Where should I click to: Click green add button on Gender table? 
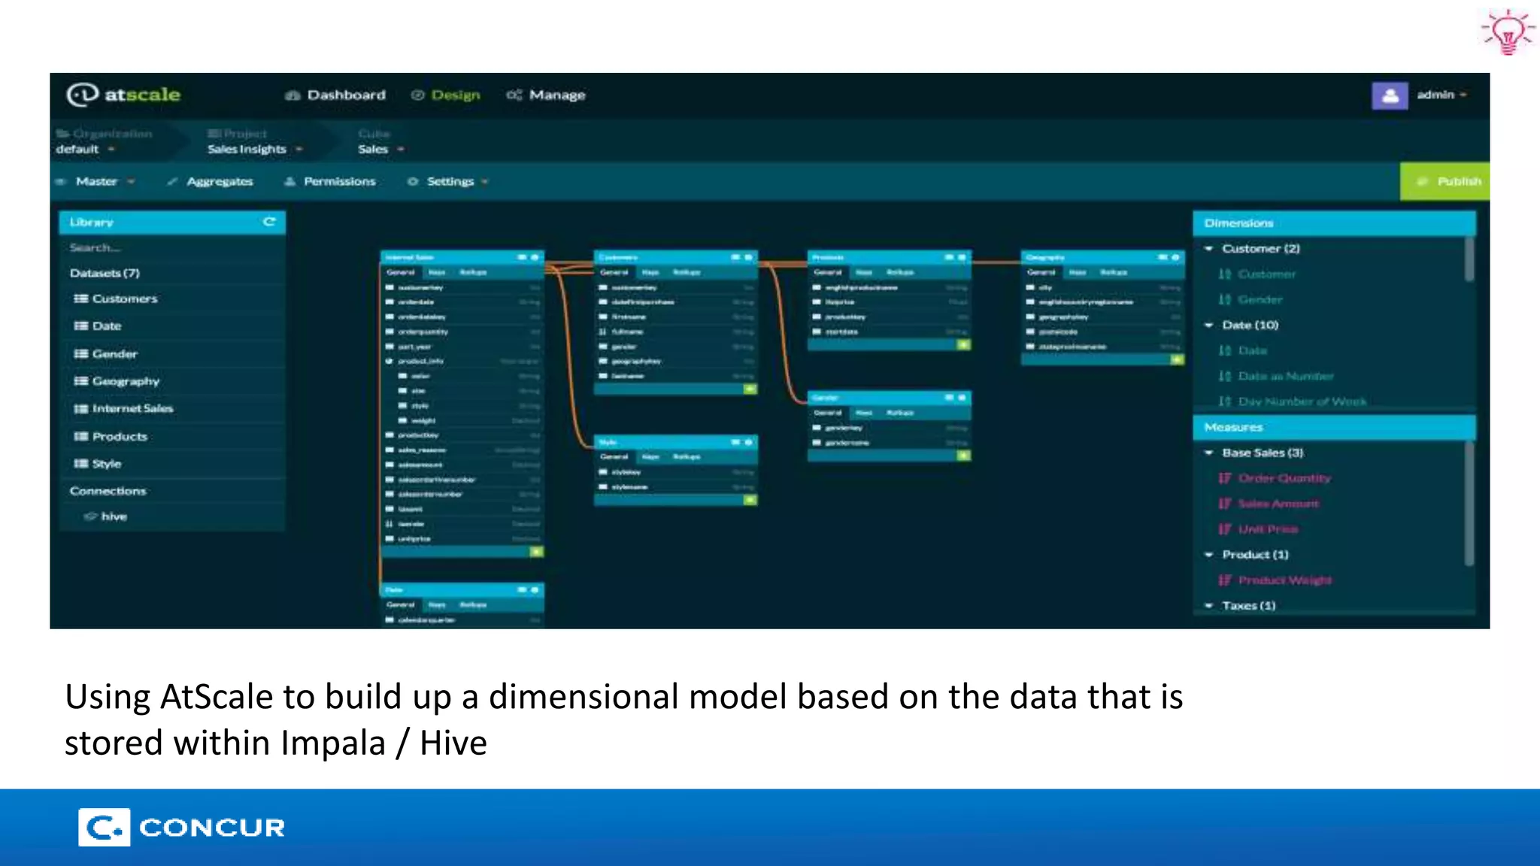[x=963, y=455]
